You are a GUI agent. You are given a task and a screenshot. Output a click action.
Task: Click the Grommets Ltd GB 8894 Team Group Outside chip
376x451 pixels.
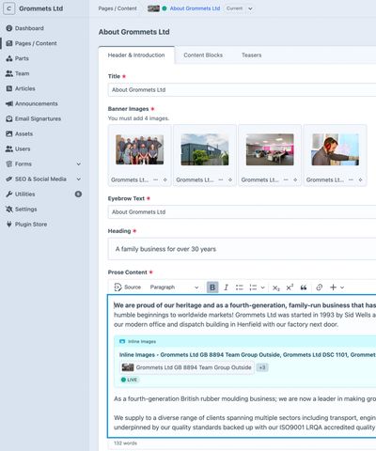coord(187,367)
